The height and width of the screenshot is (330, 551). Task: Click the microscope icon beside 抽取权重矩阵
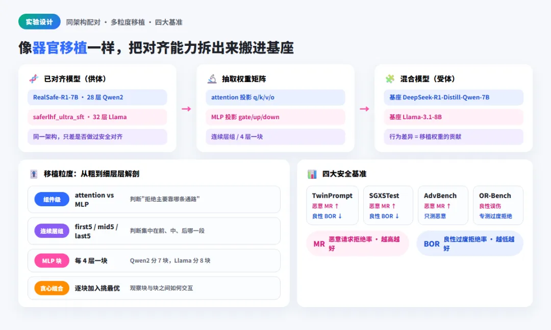click(212, 79)
